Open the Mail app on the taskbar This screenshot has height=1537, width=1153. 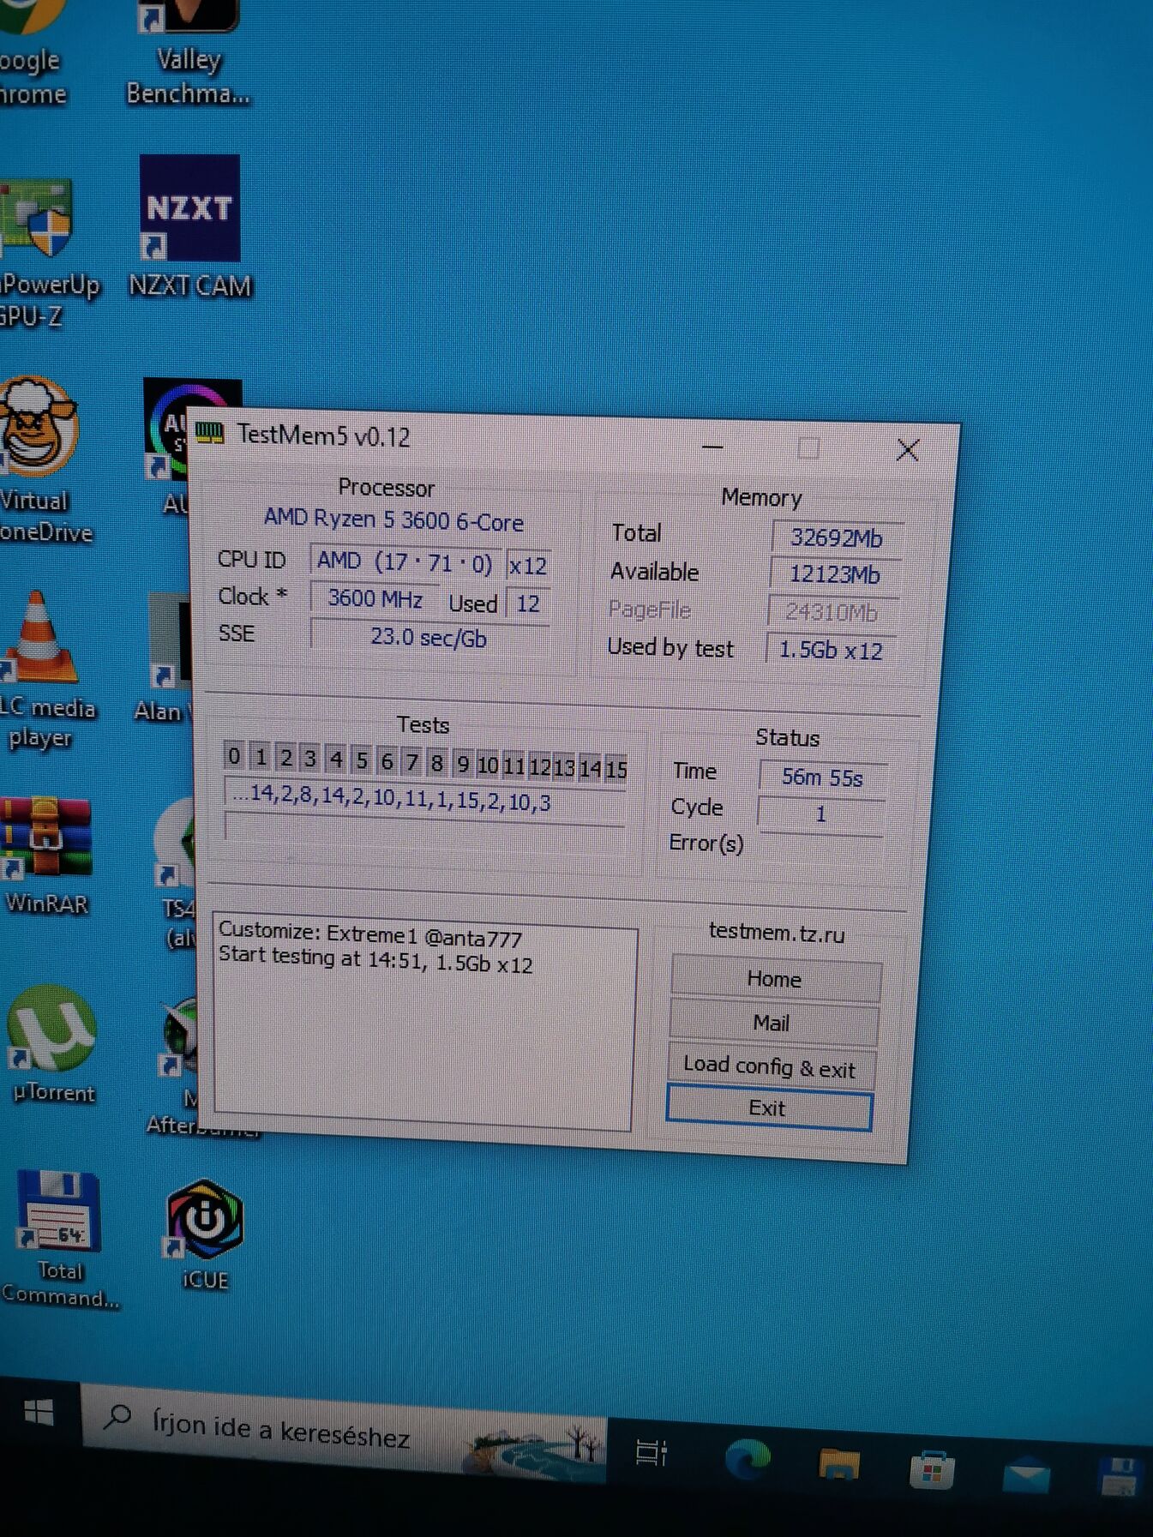pyautogui.click(x=1026, y=1475)
